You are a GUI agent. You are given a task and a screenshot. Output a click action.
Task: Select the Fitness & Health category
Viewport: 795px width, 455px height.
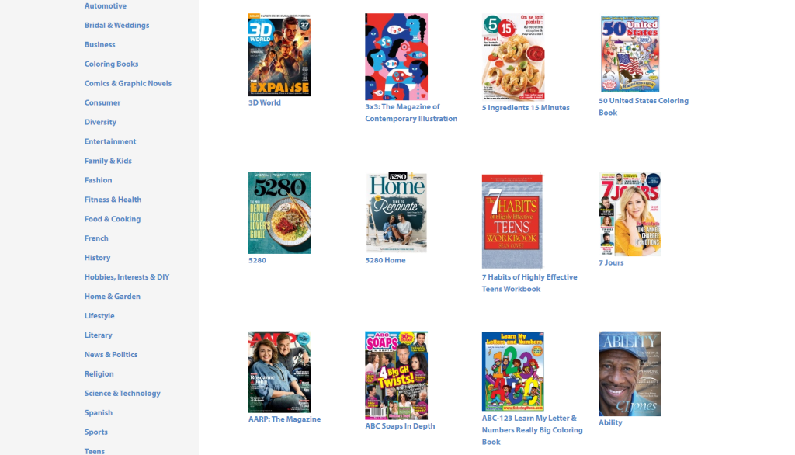pos(113,200)
